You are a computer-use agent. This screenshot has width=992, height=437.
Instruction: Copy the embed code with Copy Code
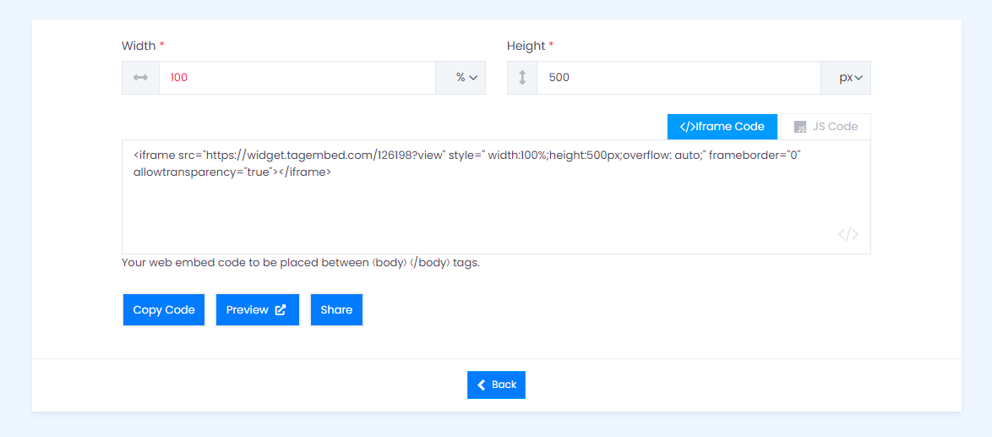164,310
